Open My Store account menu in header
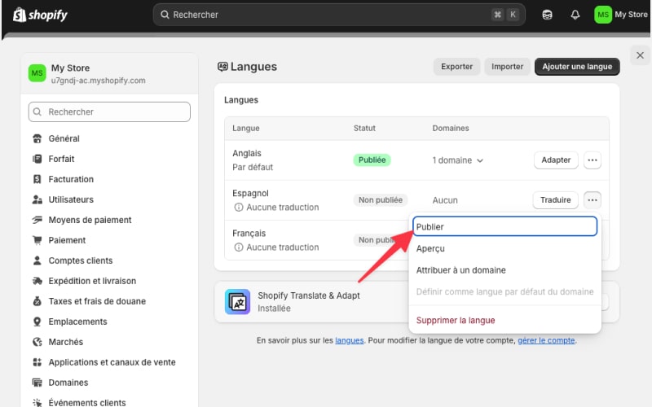The width and height of the screenshot is (652, 407). pyautogui.click(x=622, y=15)
